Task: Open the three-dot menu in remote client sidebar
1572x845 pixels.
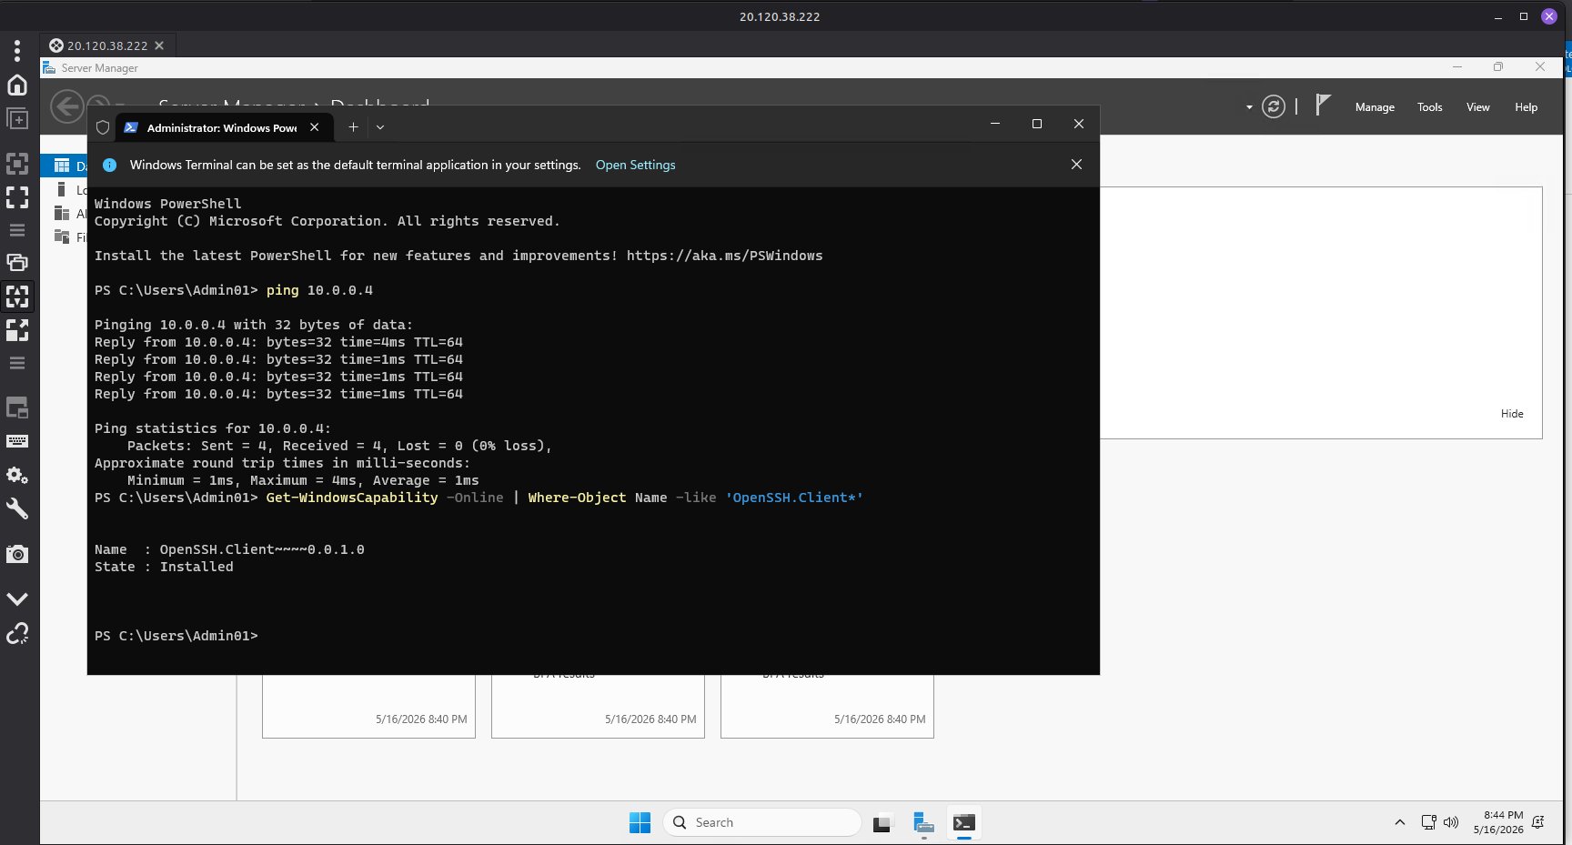Action: [x=17, y=51]
